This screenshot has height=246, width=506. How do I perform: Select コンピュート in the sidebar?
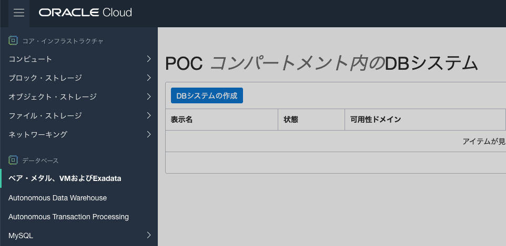pos(31,59)
